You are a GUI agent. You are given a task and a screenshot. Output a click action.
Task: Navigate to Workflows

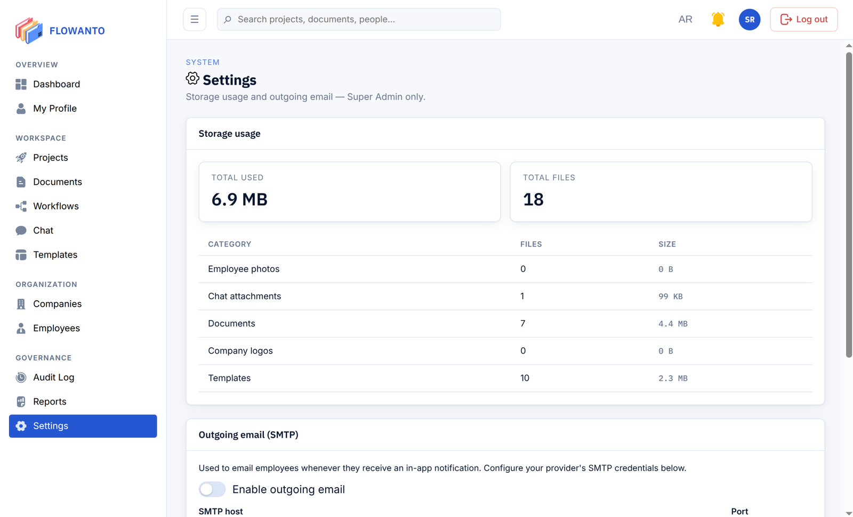click(x=83, y=206)
